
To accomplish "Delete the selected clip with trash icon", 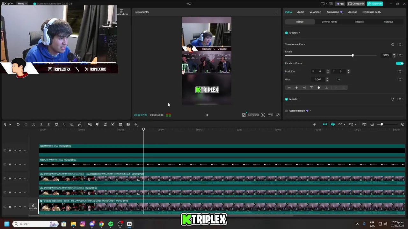I will (56, 124).
